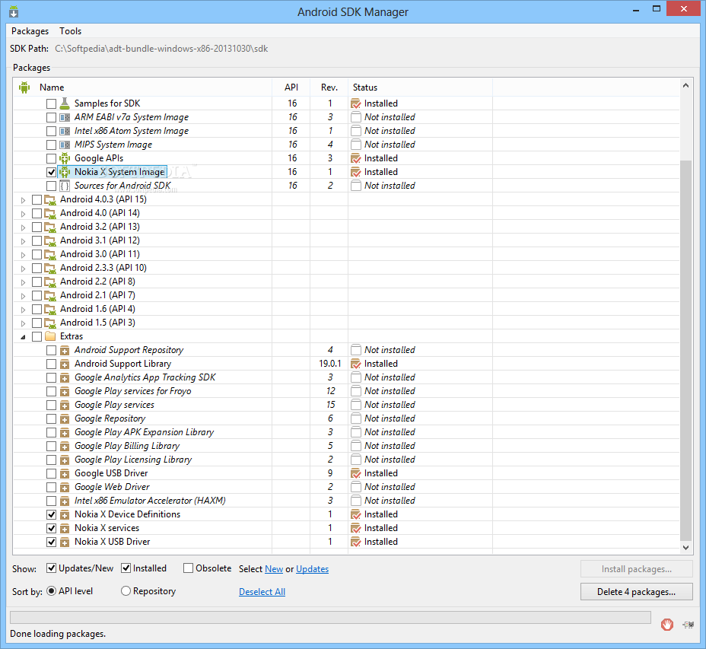Click the Samples for SDK flask icon

[x=65, y=103]
